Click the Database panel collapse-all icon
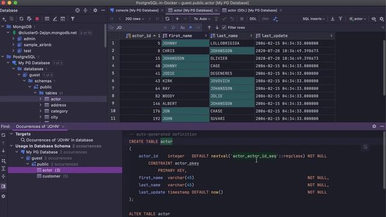 (86, 10)
